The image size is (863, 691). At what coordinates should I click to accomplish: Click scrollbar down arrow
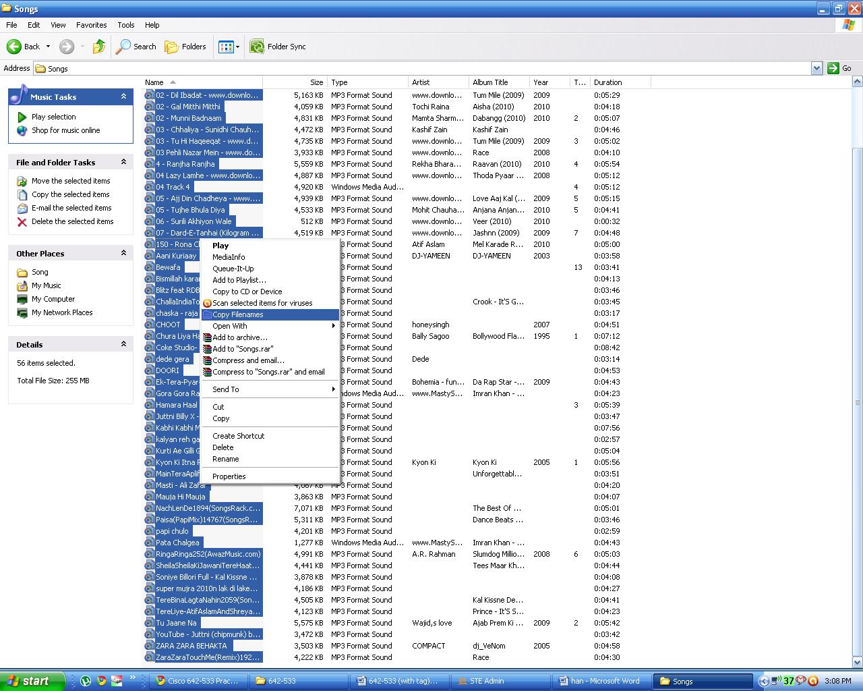click(x=858, y=662)
